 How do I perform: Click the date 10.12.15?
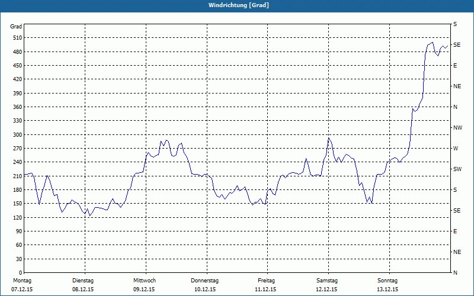(x=205, y=289)
